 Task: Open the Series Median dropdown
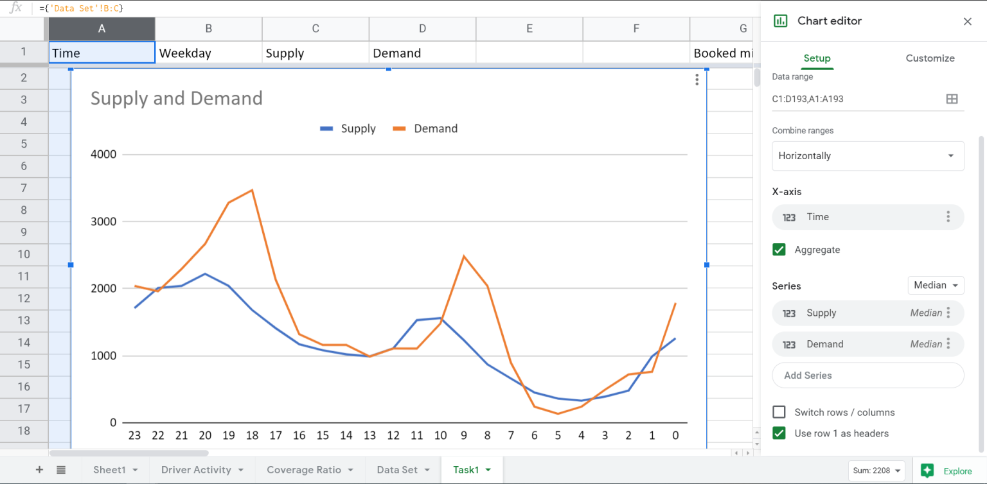tap(936, 285)
